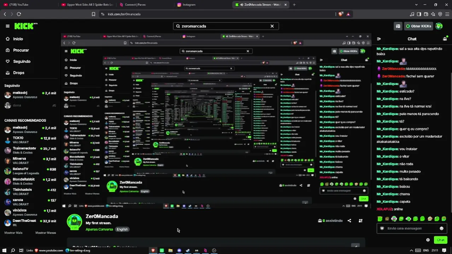This screenshot has height=254, width=452.
Task: Open TCK10 recommended channel
Action: (30, 140)
